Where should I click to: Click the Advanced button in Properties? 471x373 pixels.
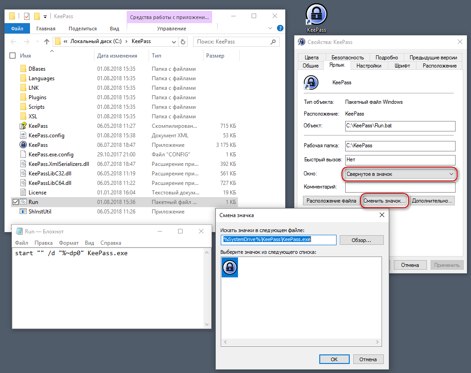[x=432, y=201]
